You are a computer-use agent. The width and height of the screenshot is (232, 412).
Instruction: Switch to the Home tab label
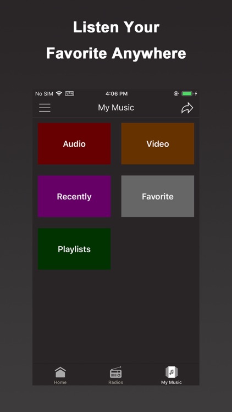(60, 382)
